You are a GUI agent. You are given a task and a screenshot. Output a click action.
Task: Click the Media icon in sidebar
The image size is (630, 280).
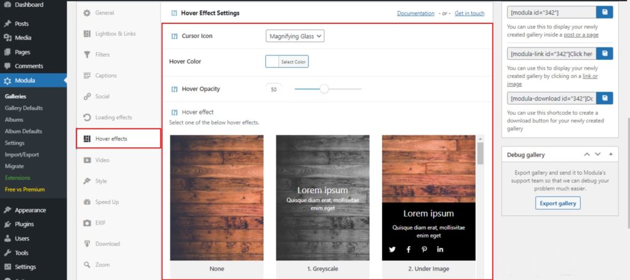click(7, 38)
